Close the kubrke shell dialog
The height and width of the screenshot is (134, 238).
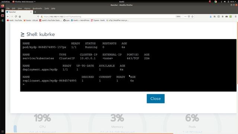[155, 99]
